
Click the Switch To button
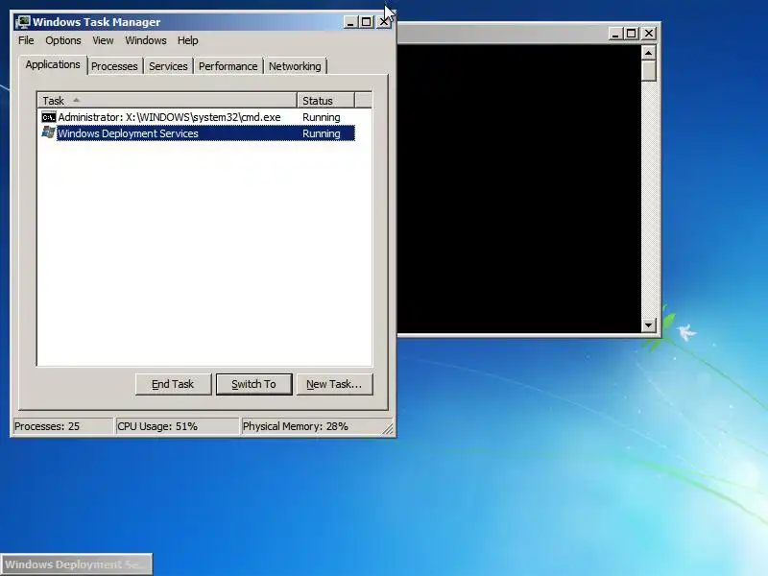[x=253, y=385]
